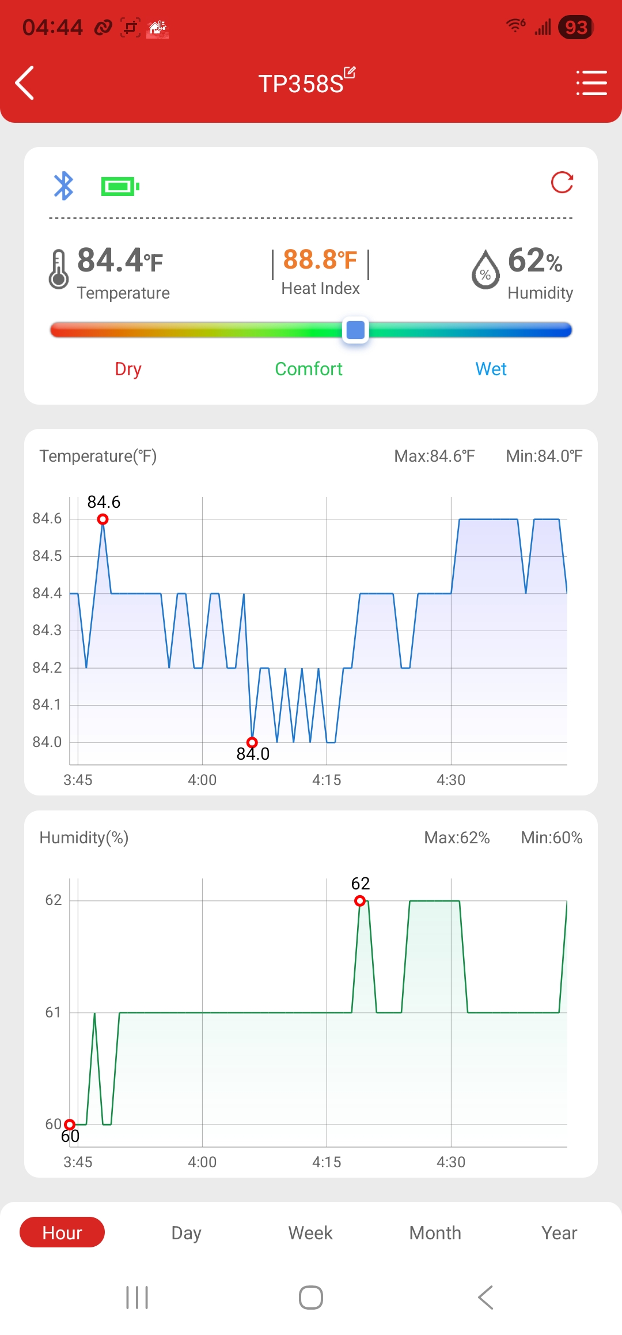The width and height of the screenshot is (622, 1335).
Task: Tap the 84.6 max point on temperature chart
Action: [x=103, y=519]
